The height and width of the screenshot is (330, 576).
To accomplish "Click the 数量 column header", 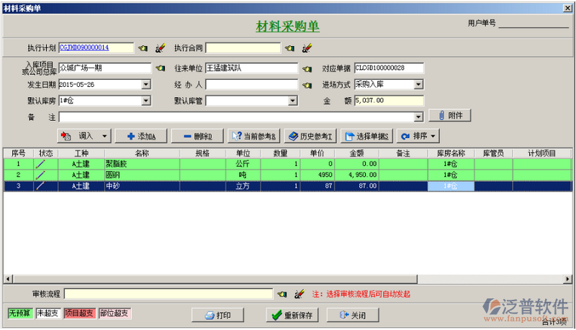I will click(280, 153).
